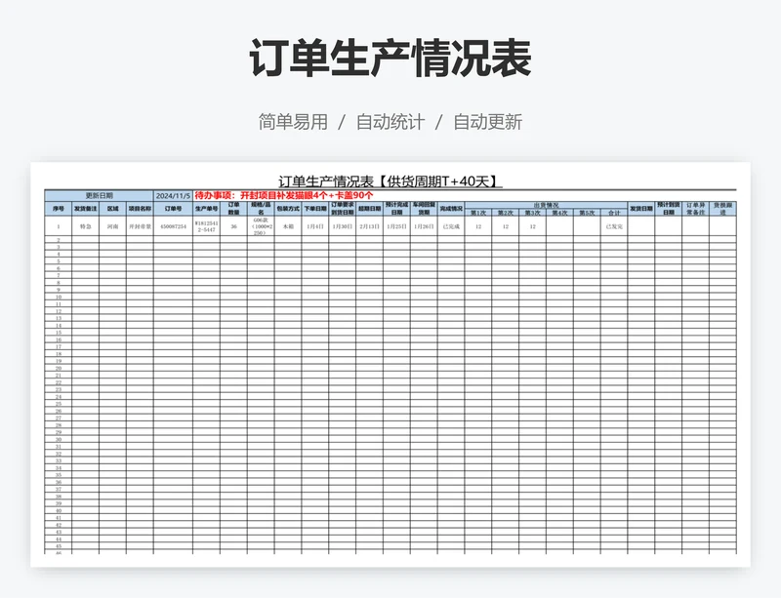781x598 pixels.
Task: Click serial number cell 1
Action: (x=59, y=226)
